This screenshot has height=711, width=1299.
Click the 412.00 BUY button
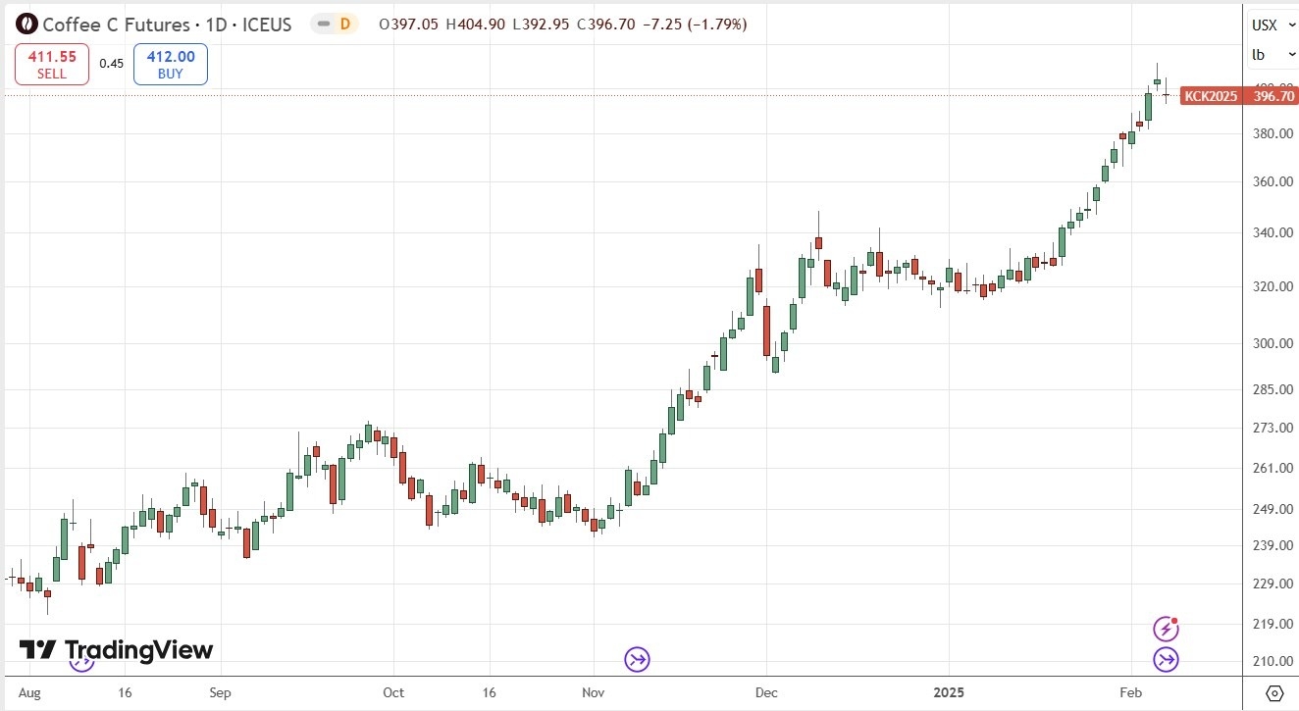coord(169,63)
